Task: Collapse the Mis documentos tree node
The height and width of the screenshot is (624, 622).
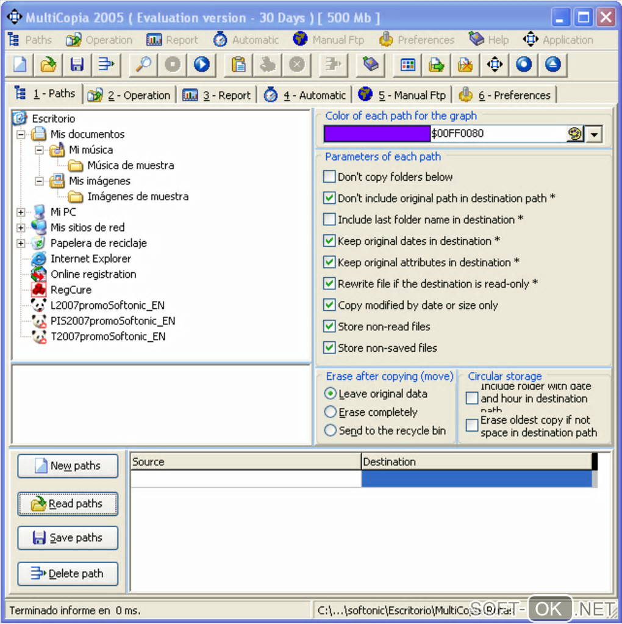Action: 21,134
